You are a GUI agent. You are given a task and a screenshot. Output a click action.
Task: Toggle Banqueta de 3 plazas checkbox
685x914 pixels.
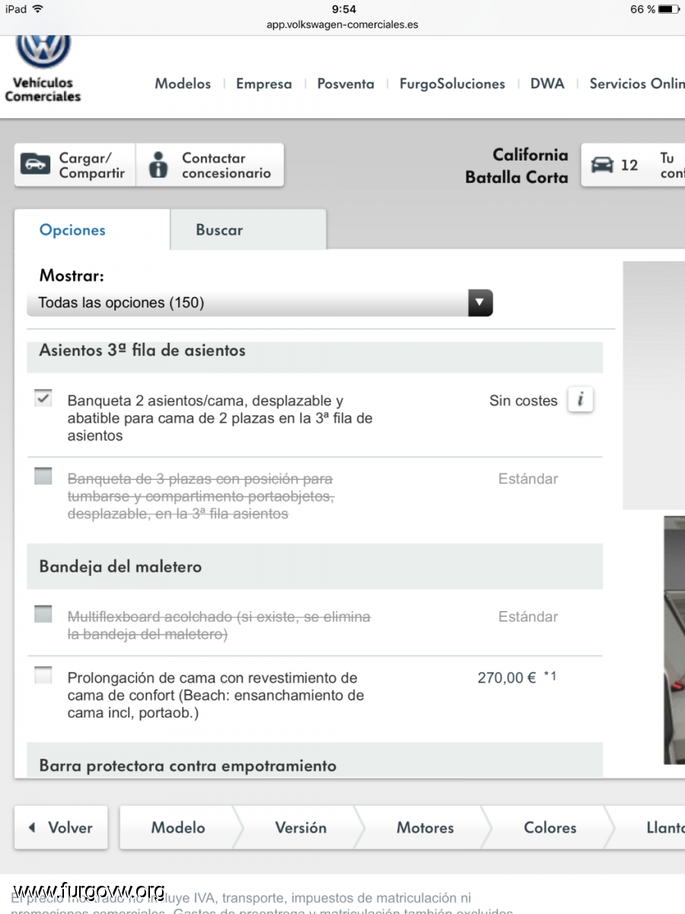tap(43, 477)
